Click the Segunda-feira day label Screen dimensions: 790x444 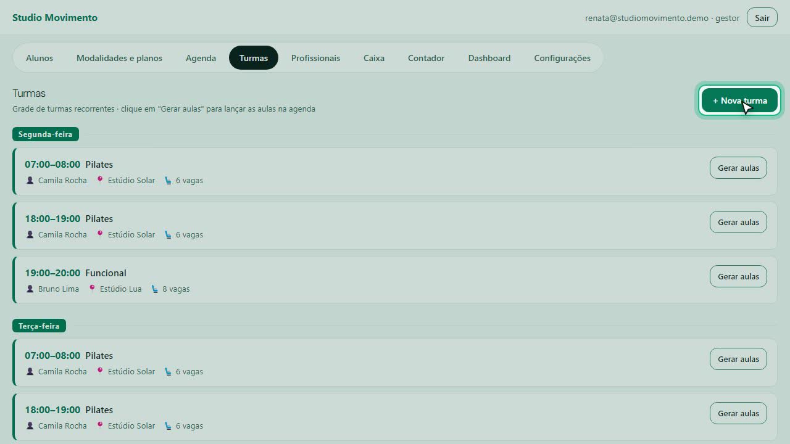[x=45, y=134]
